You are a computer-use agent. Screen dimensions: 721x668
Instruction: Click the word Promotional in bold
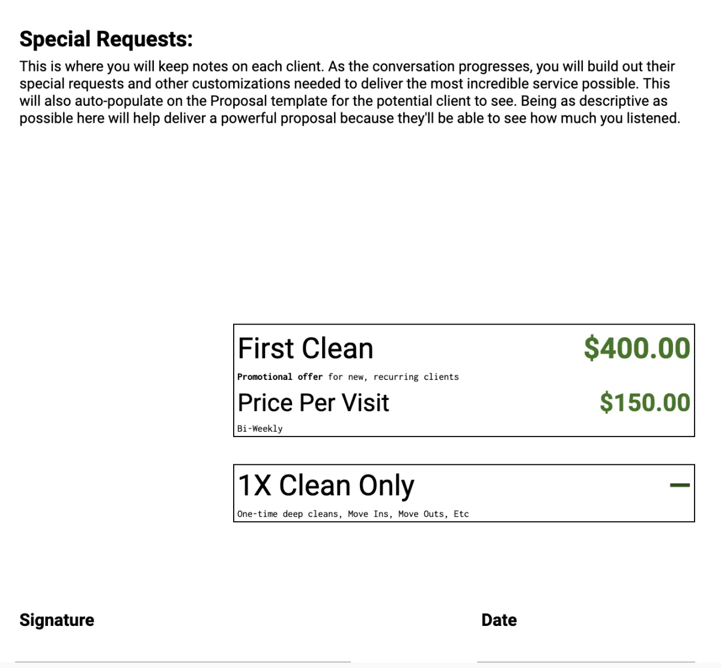264,377
